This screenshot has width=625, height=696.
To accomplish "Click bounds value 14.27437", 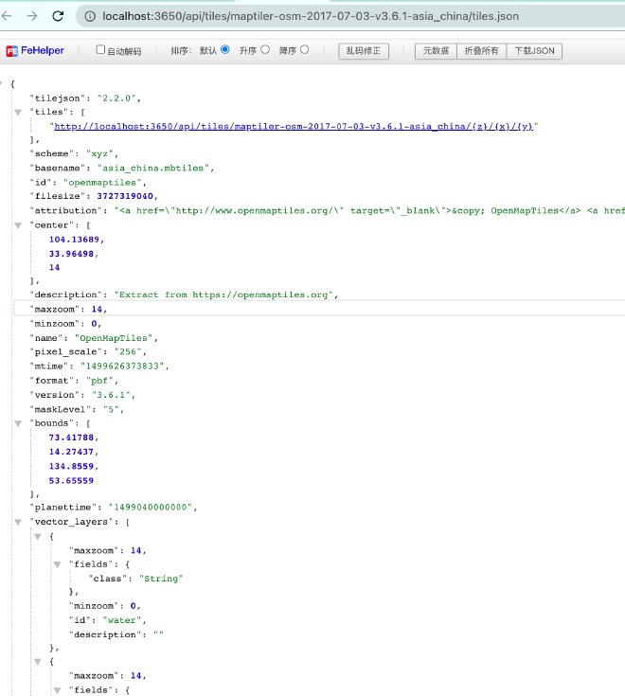I will [x=71, y=452].
